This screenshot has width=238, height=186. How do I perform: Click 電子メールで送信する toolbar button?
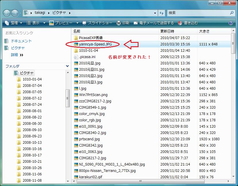tap(153, 23)
